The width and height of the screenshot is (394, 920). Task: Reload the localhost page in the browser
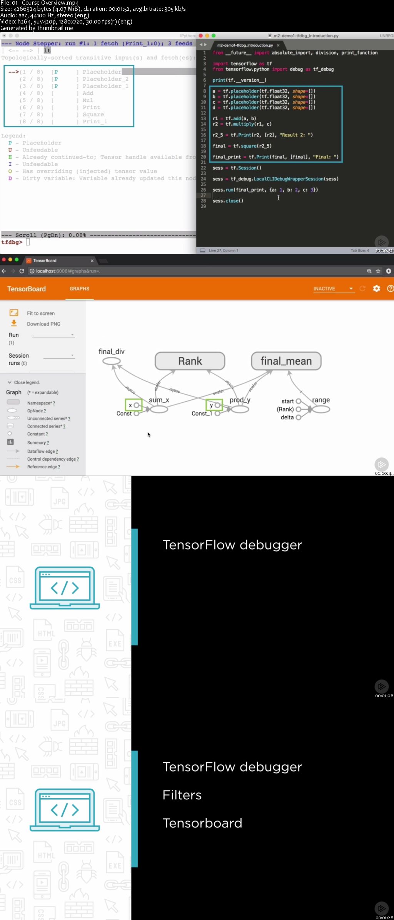22,271
